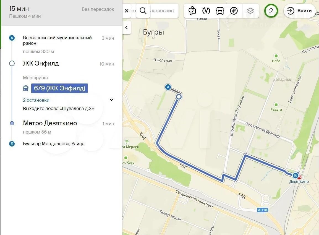
Task: Open the map layers stack icon
Action: coord(250,11)
